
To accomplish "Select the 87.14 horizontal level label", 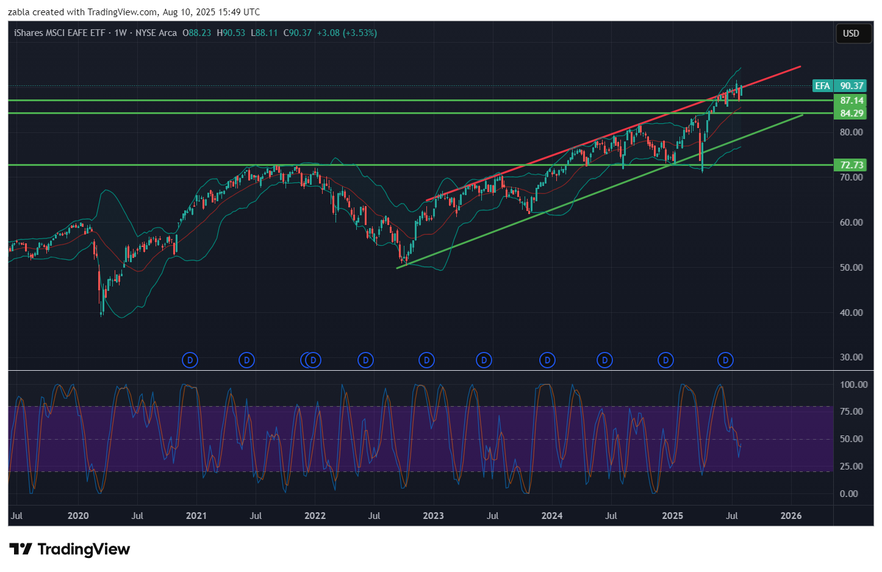I will point(852,101).
